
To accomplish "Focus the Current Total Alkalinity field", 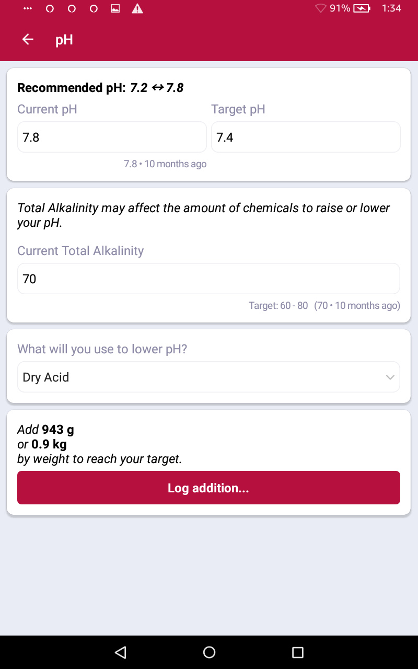I will coord(208,279).
